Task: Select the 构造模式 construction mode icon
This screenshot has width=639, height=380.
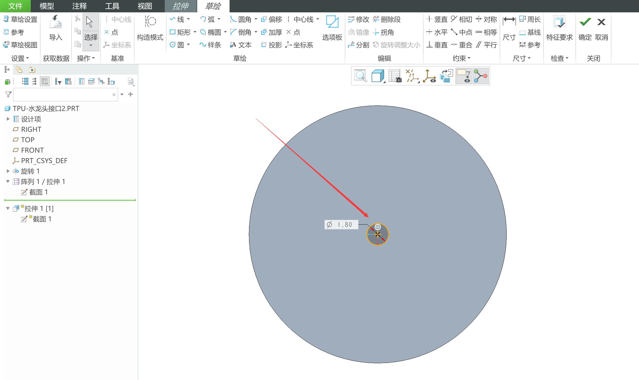Action: (x=150, y=22)
